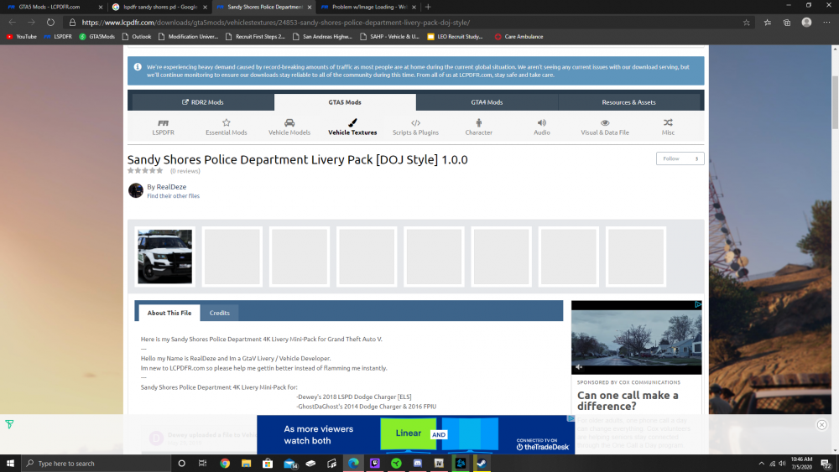Open Essential Mods star category
This screenshot has width=839, height=472.
[x=227, y=127]
